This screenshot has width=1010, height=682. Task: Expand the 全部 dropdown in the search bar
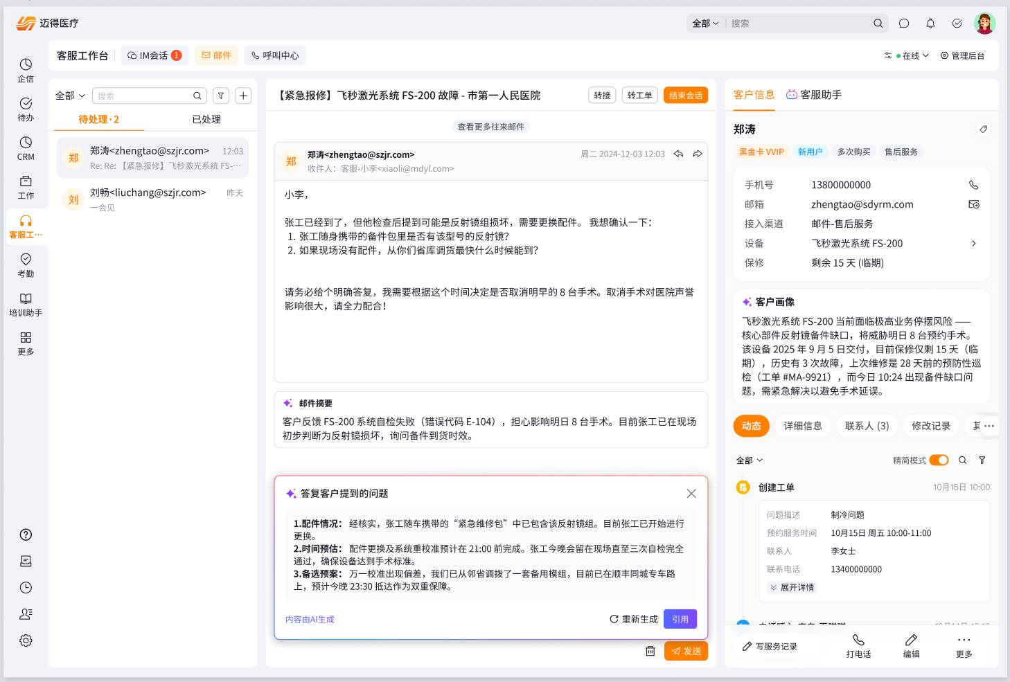[x=705, y=24]
